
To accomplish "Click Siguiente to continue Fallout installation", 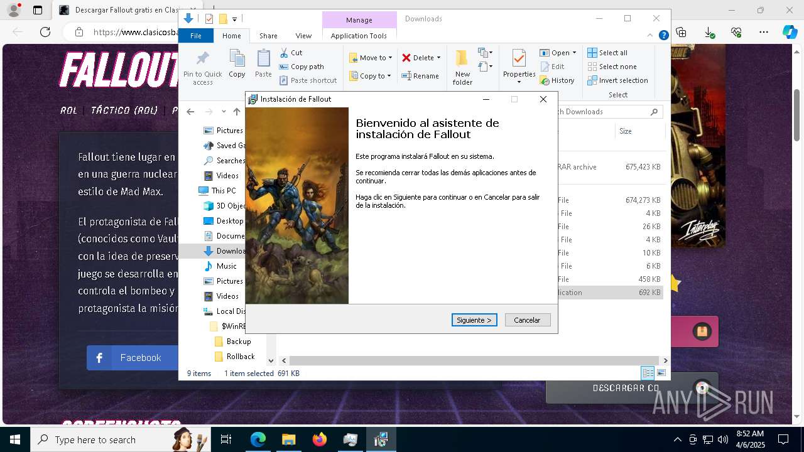I will (474, 320).
